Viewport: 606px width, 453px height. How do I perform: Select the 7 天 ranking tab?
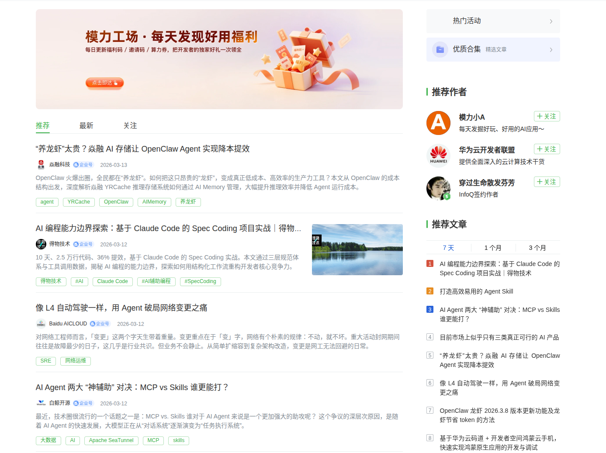(448, 248)
